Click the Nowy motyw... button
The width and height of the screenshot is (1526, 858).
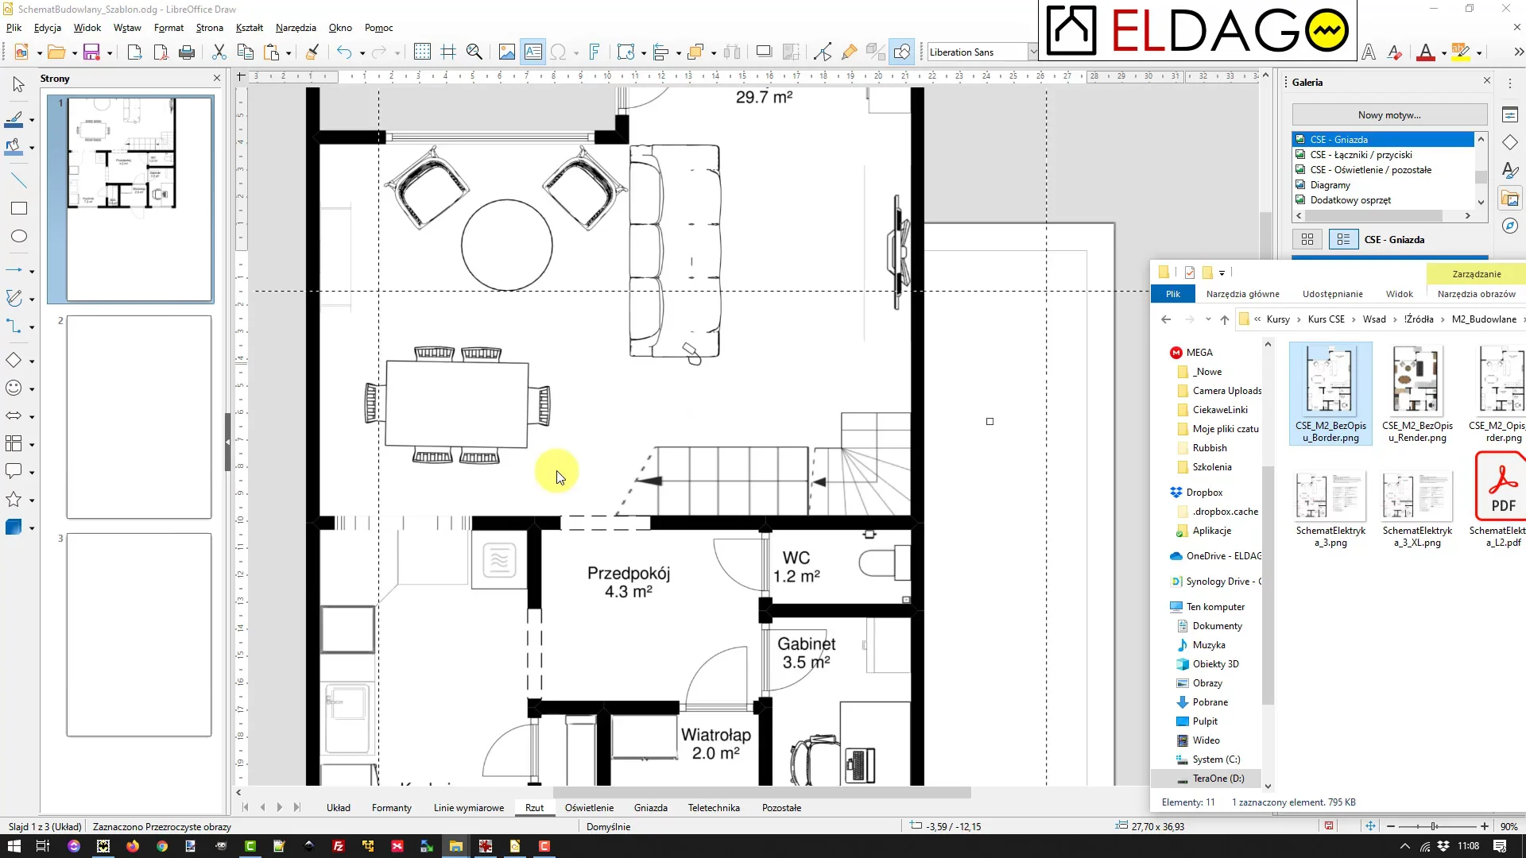pyautogui.click(x=1389, y=115)
